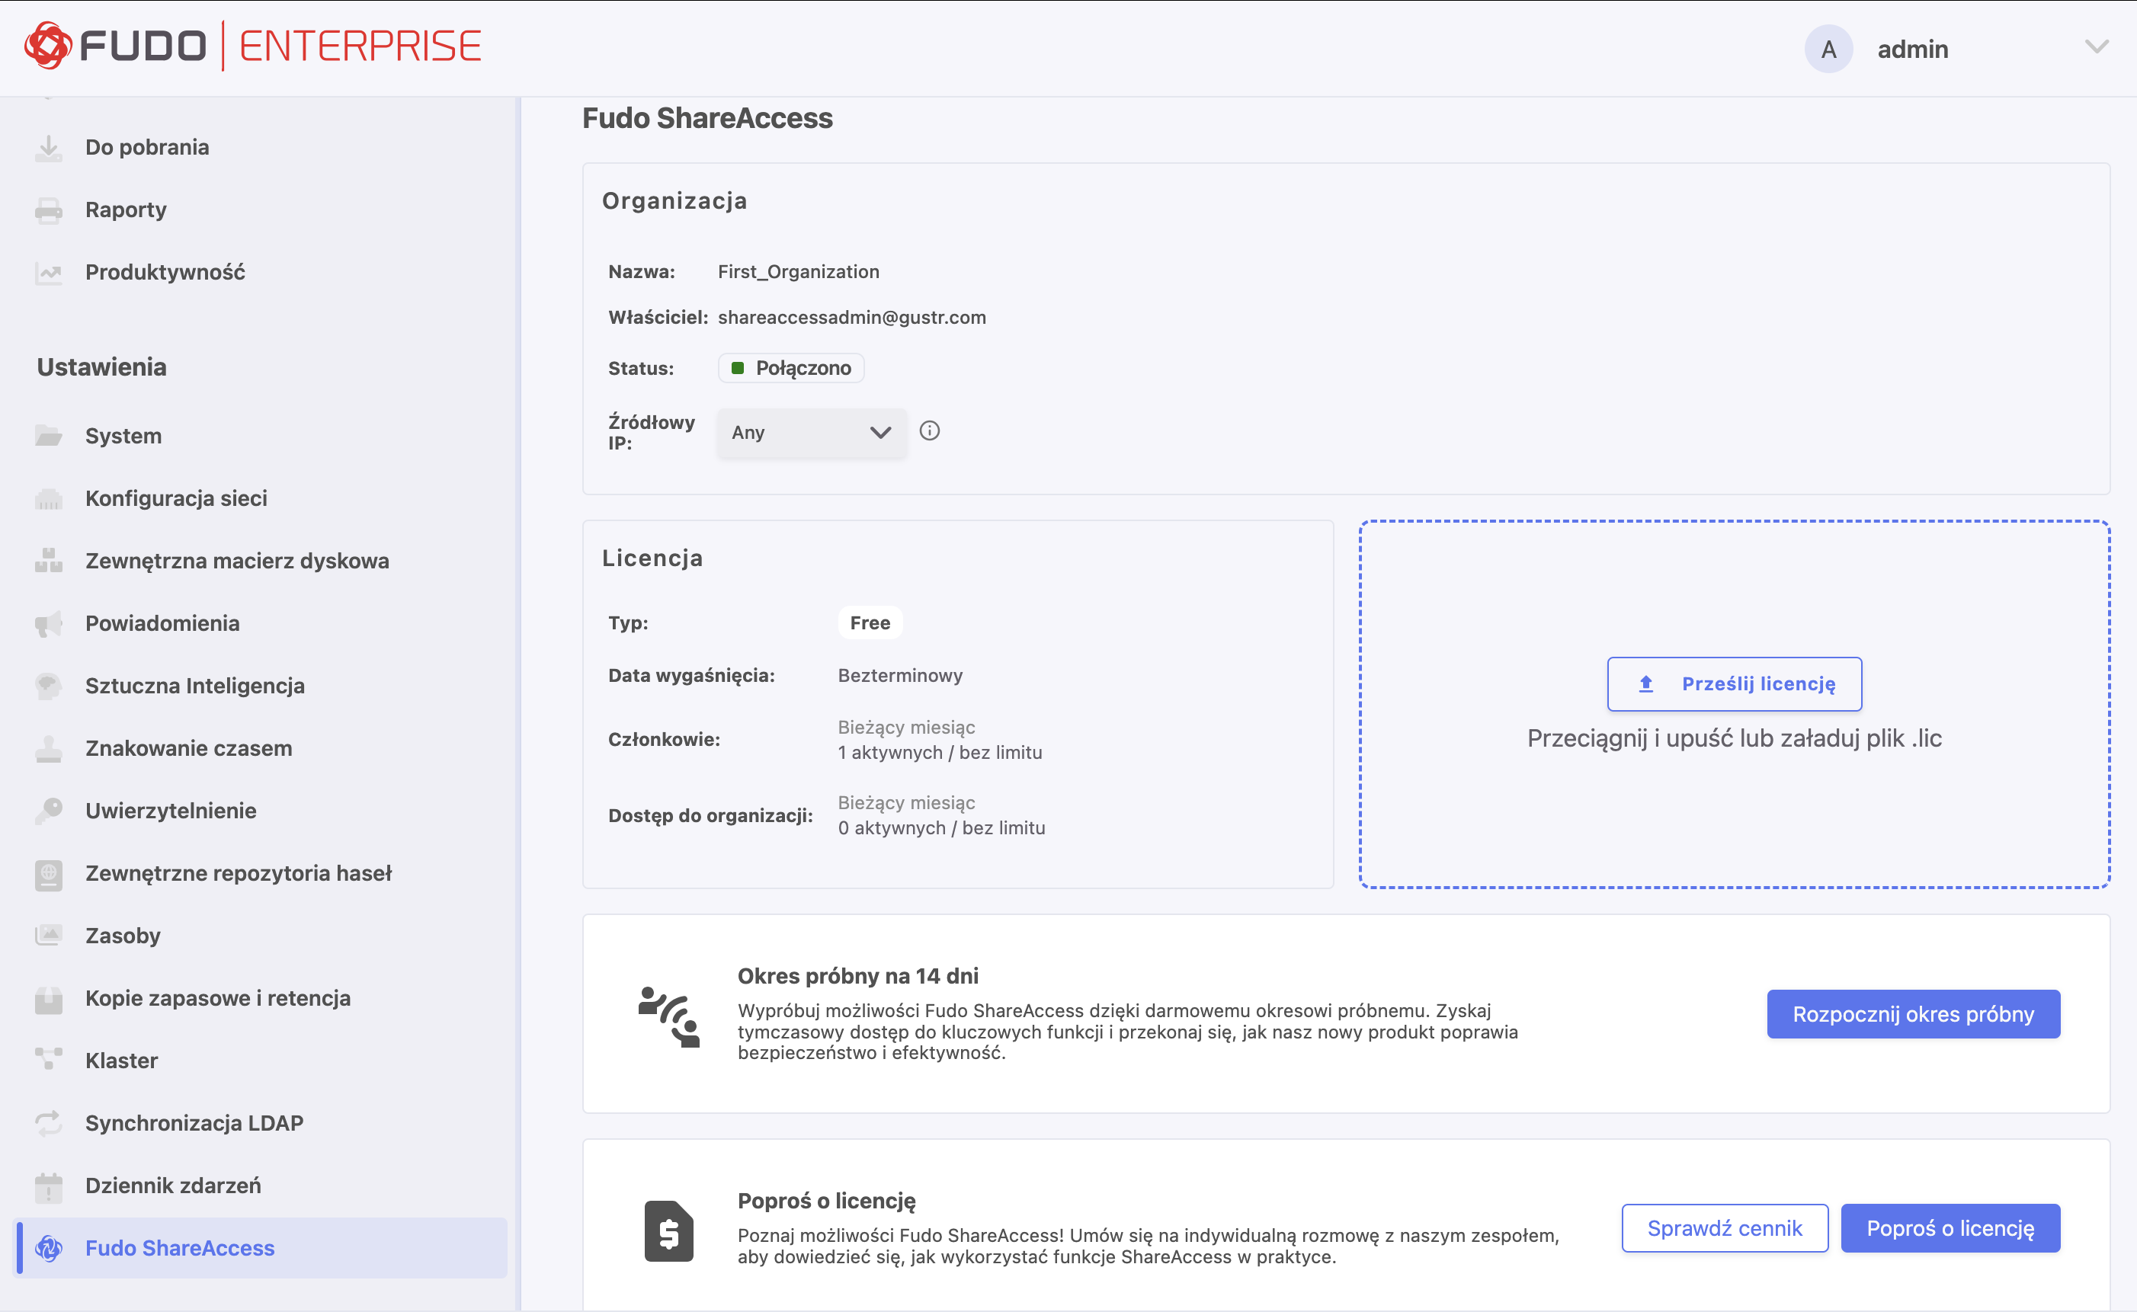
Task: Click Sprawdź cennik button
Action: click(x=1724, y=1228)
